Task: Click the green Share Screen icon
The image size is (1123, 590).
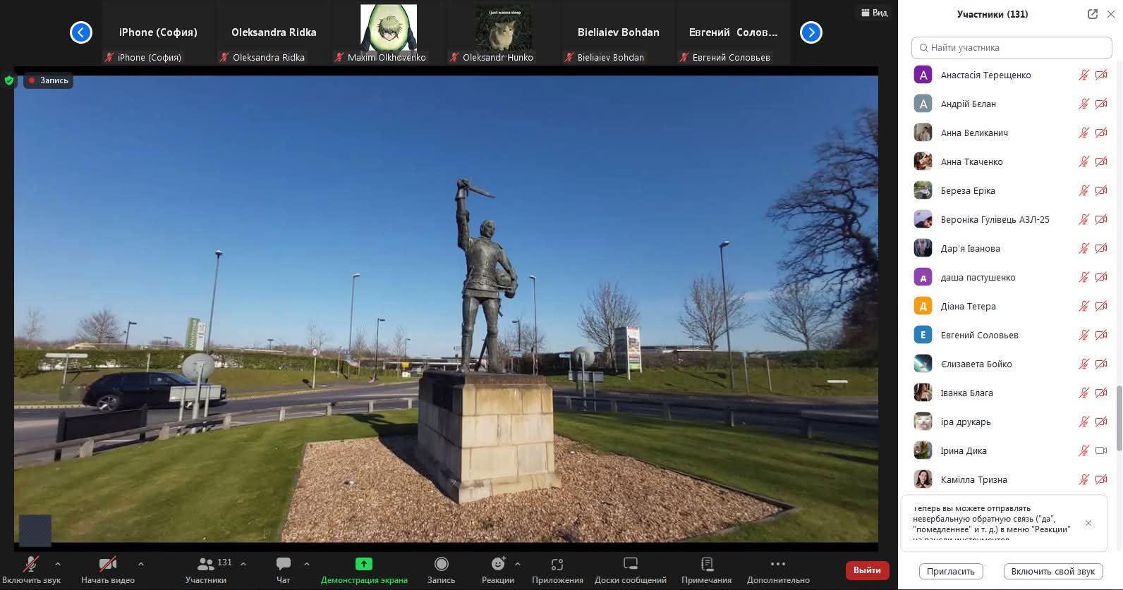Action: (363, 564)
